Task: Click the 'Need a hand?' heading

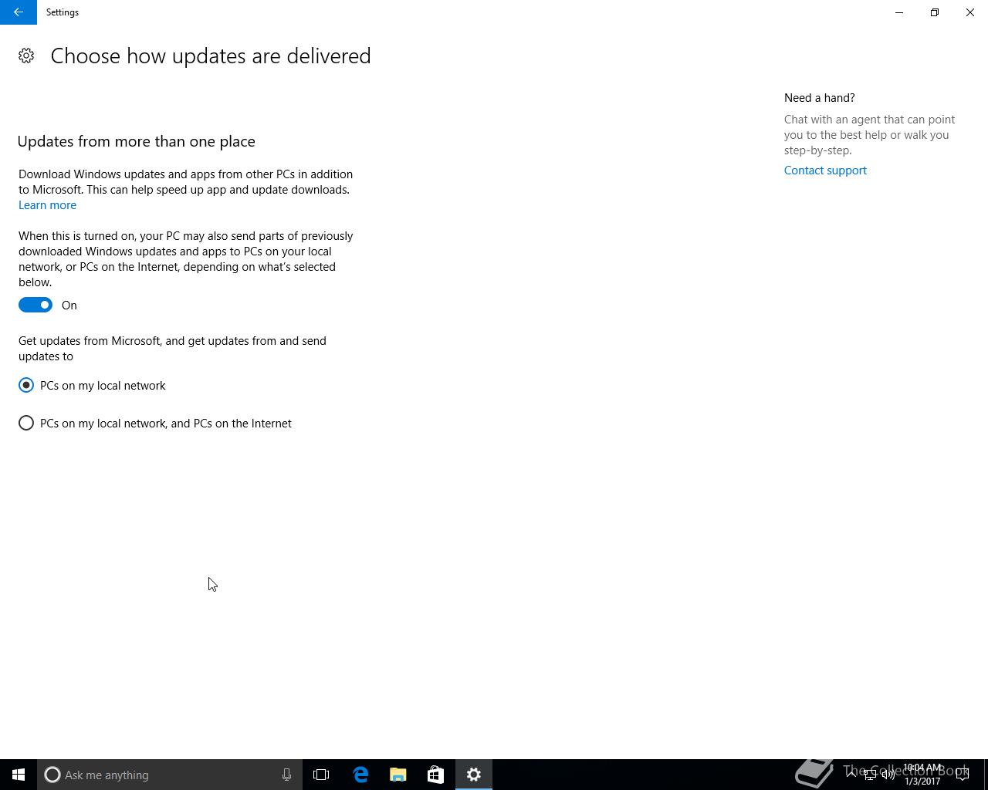Action: pos(819,98)
